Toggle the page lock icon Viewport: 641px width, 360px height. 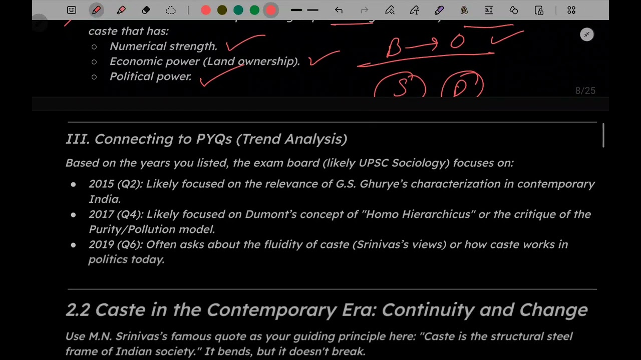coord(539,10)
